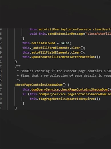
Task: Click comment line starting 'Handles checking if'
Action: 64,71
